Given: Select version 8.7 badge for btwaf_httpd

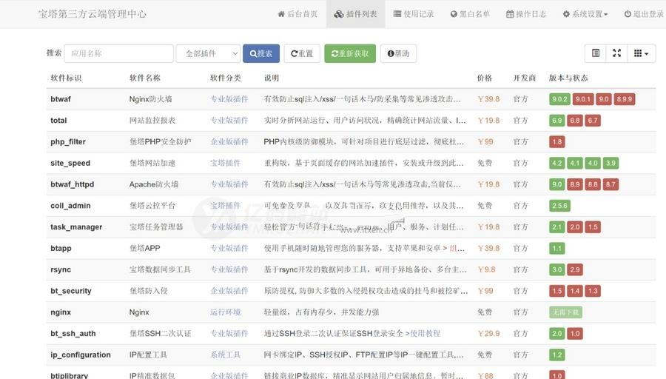Looking at the screenshot, I should pyautogui.click(x=610, y=184).
